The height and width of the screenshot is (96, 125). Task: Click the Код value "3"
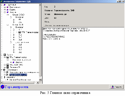pyautogui.click(x=55, y=7)
